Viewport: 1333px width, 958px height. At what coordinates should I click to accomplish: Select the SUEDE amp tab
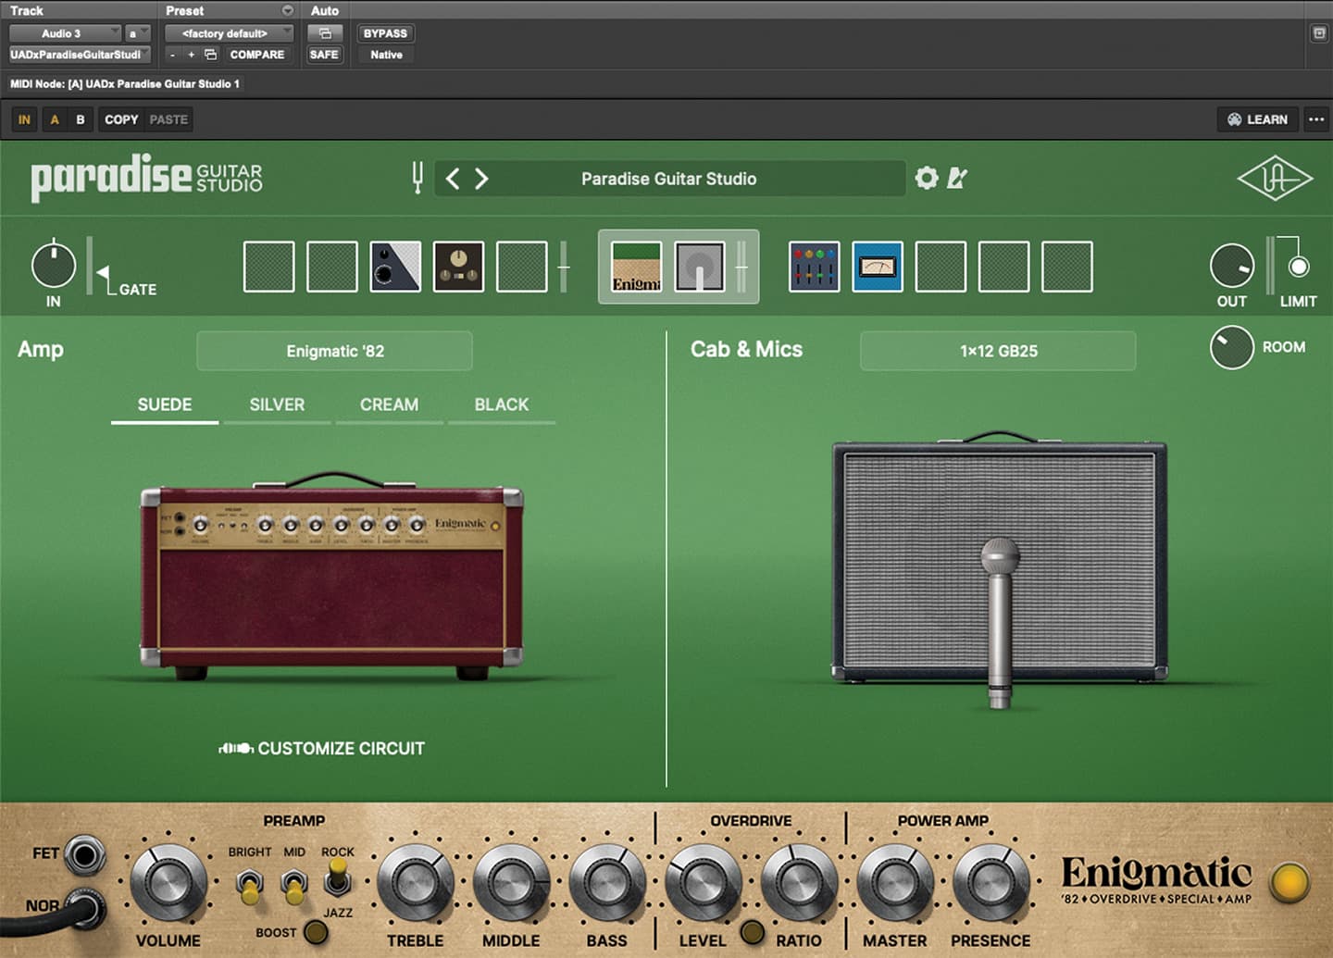coord(165,405)
